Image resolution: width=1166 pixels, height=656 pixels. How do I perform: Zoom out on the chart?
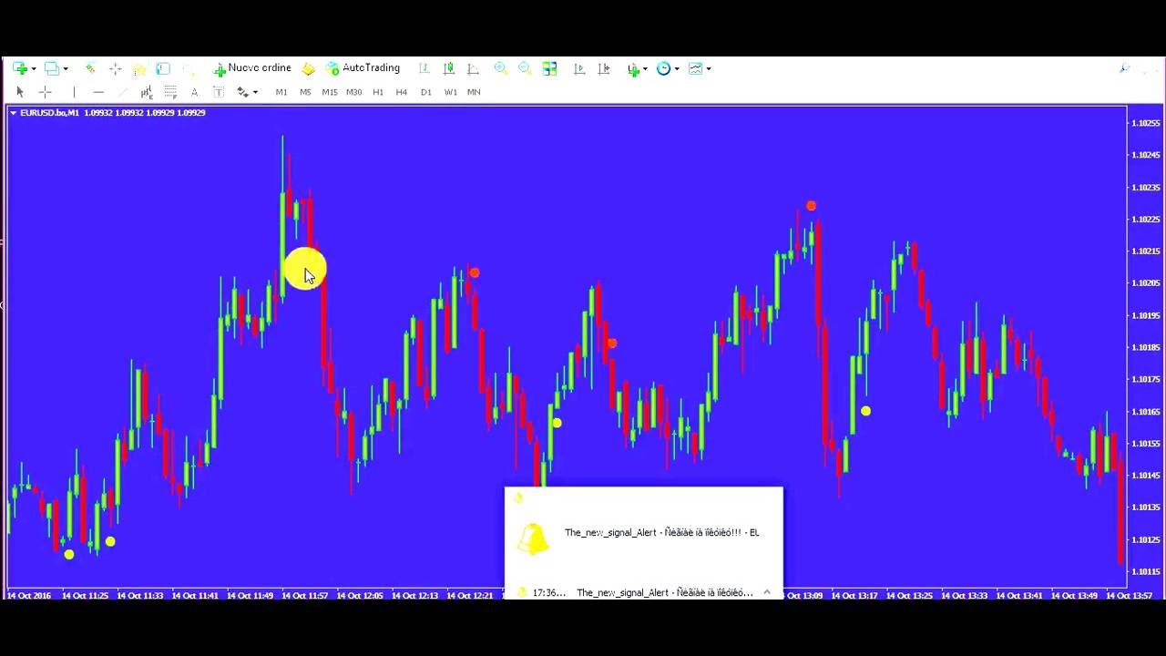point(525,68)
